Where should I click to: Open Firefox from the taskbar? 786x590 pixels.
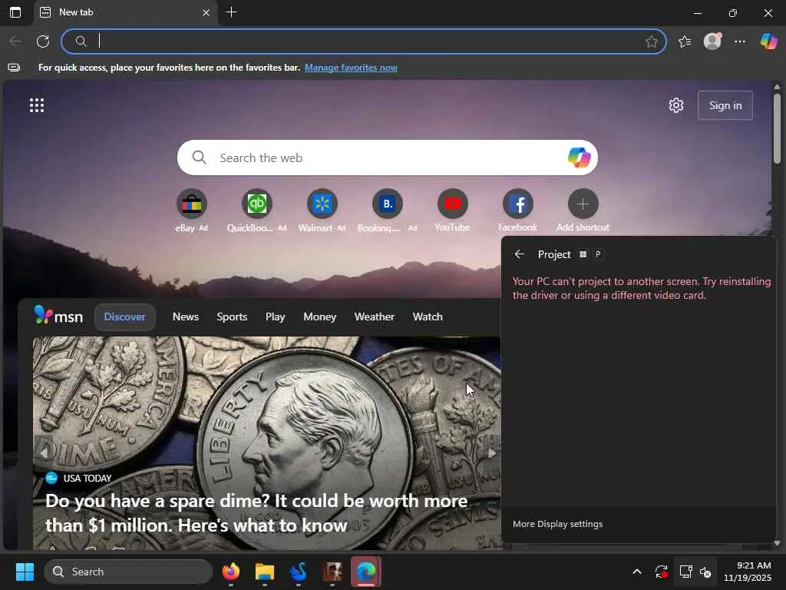[231, 572]
